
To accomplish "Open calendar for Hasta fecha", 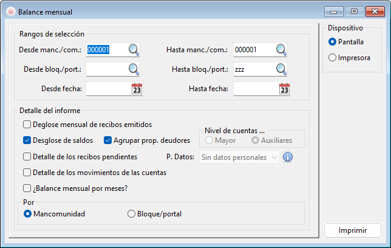I will click(x=284, y=89).
